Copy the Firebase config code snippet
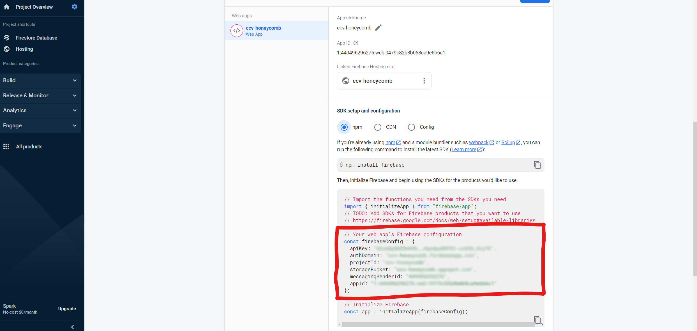Image resolution: width=697 pixels, height=331 pixels. tap(537, 320)
